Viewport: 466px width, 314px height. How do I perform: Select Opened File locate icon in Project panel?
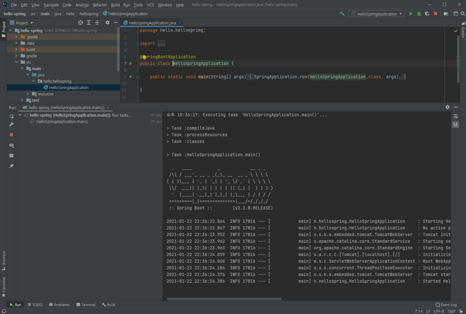pyautogui.click(x=81, y=22)
